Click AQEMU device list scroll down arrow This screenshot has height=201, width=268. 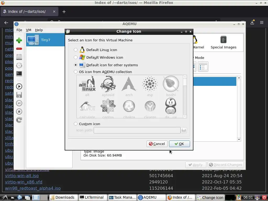[x=239, y=139]
